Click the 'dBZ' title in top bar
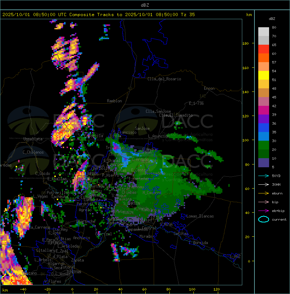The height and width of the screenshot is (294, 290). (145, 5)
